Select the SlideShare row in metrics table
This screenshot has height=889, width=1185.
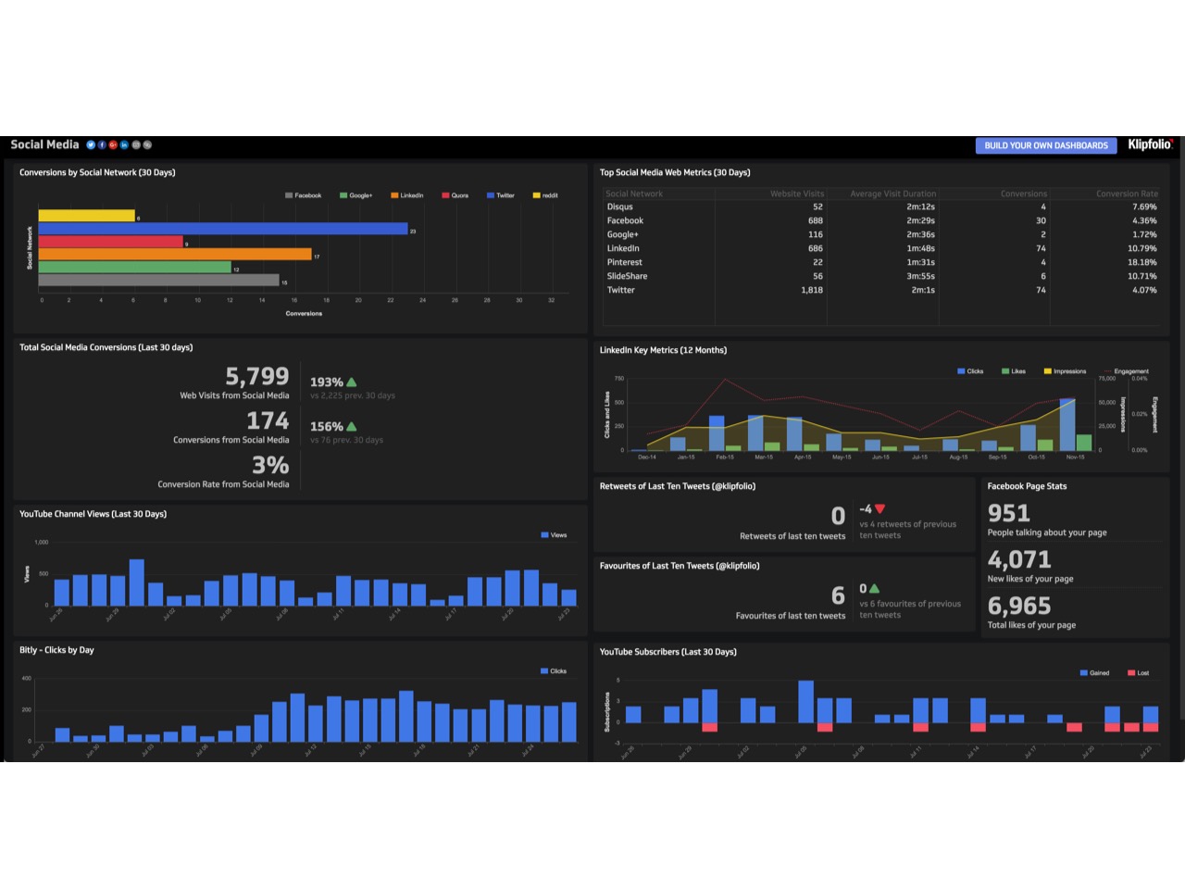[x=881, y=276]
